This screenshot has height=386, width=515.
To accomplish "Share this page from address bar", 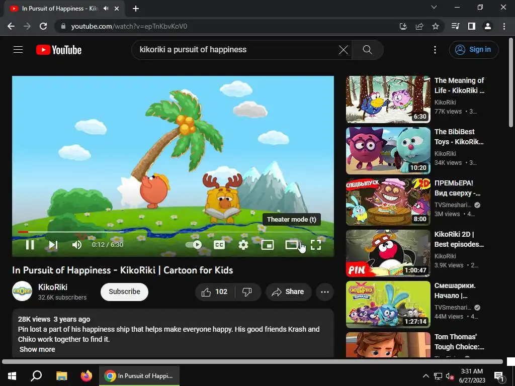I will [419, 26].
